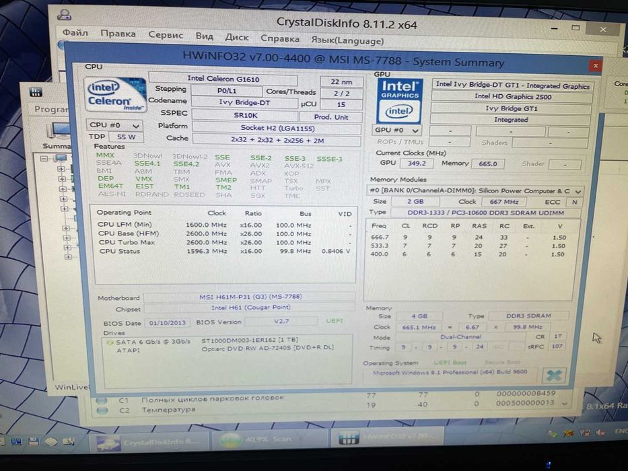Open the GPU #0 selector dropdown
The width and height of the screenshot is (628, 471).
tap(398, 130)
